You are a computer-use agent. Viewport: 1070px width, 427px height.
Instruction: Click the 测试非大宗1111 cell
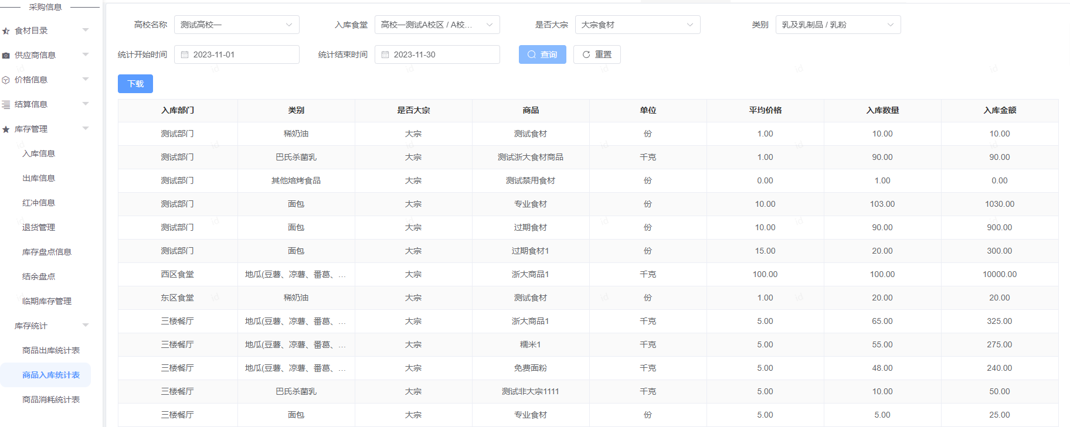pyautogui.click(x=531, y=391)
